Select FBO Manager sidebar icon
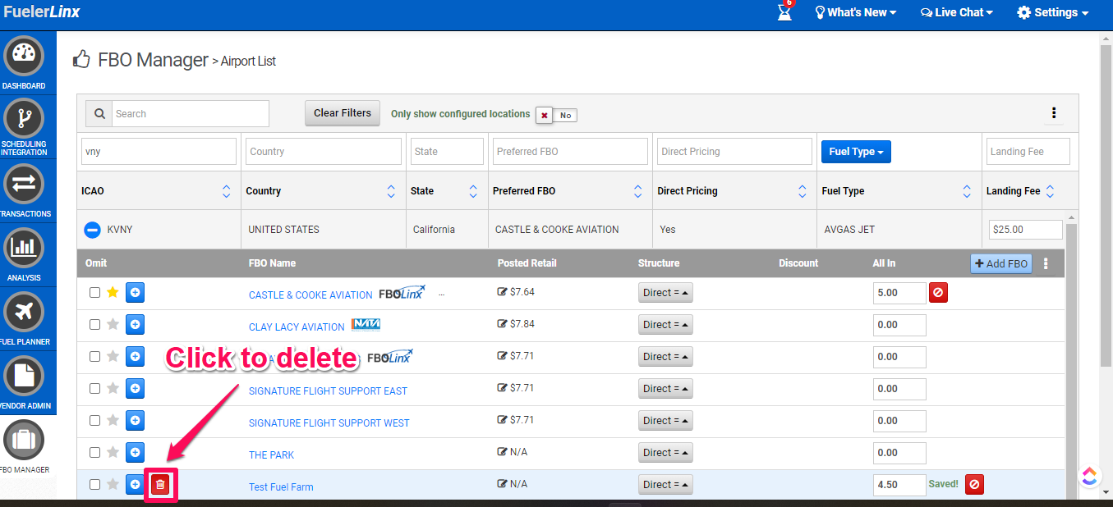Screen dimensions: 1113x507 click(24, 440)
